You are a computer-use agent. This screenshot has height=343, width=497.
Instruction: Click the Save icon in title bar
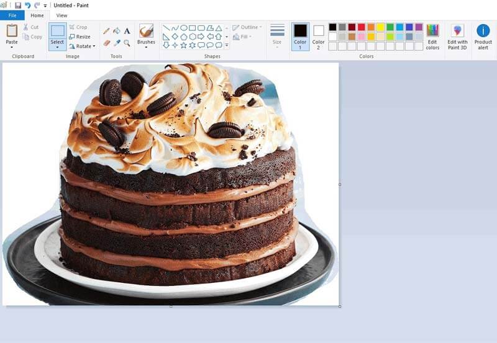[18, 5]
